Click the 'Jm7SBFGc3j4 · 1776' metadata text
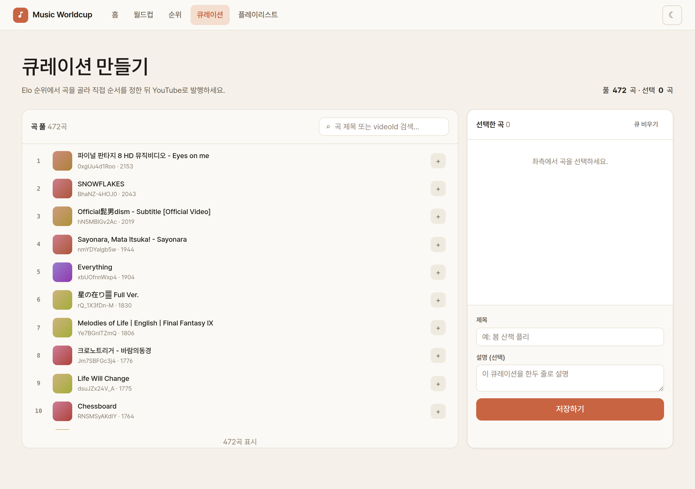695x489 pixels. (105, 361)
